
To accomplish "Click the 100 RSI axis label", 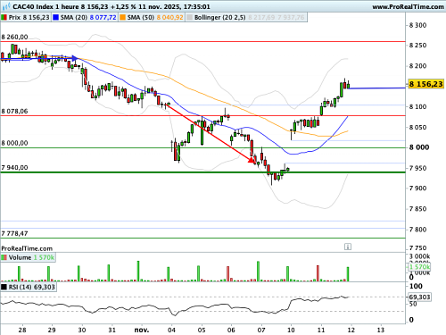I will point(416,287).
